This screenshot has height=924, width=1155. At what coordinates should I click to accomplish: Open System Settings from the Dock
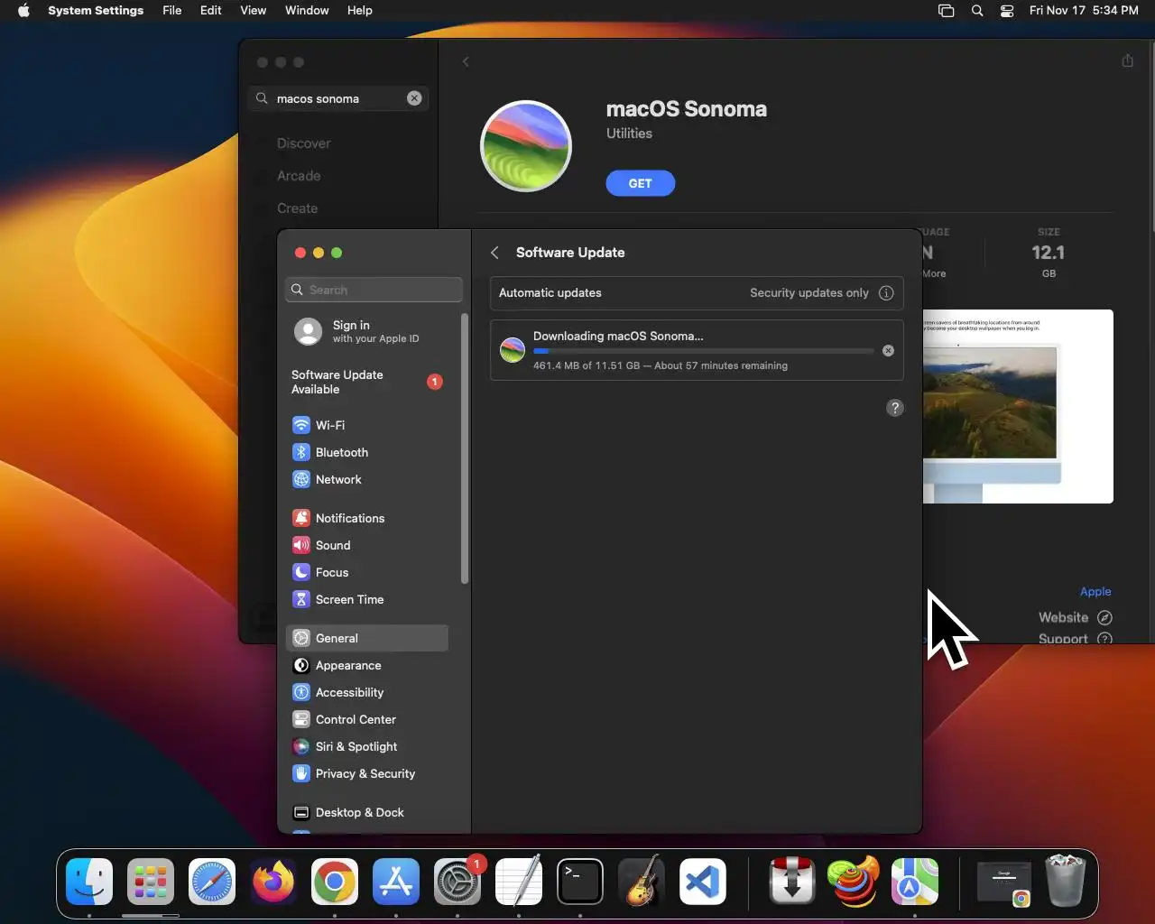pyautogui.click(x=457, y=882)
